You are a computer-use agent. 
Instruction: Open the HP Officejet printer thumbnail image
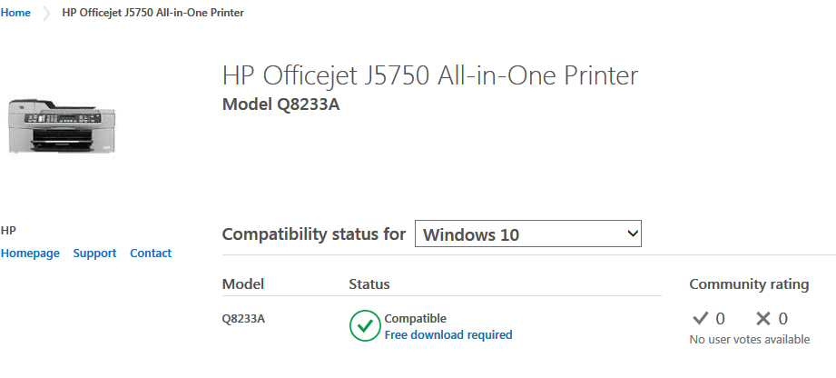point(62,126)
